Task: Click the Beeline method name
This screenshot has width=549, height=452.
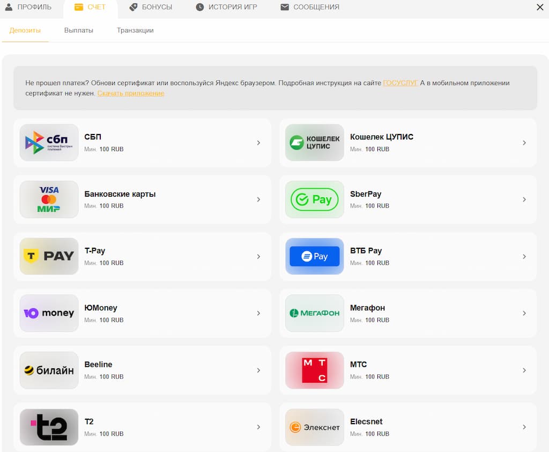Action: pyautogui.click(x=99, y=365)
